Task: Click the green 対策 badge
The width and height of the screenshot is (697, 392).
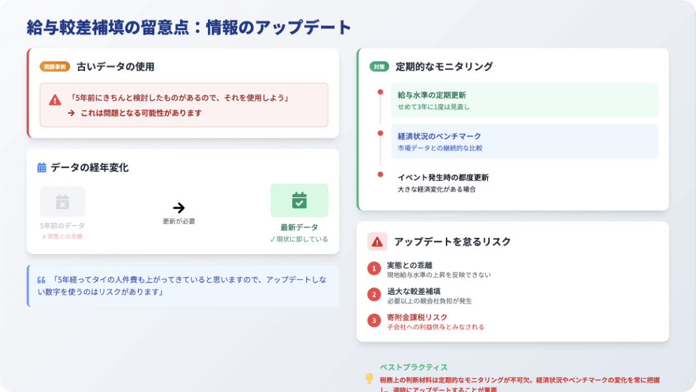Action: (x=379, y=67)
